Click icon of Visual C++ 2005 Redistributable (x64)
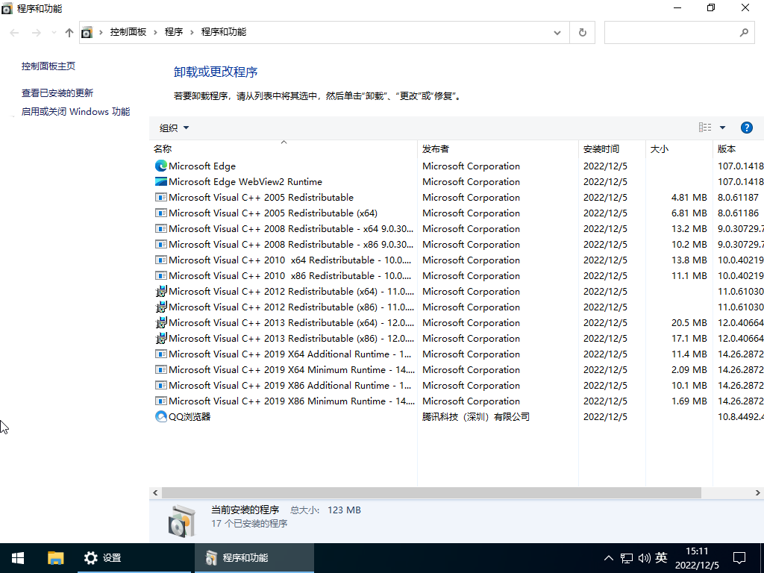 [x=161, y=213]
